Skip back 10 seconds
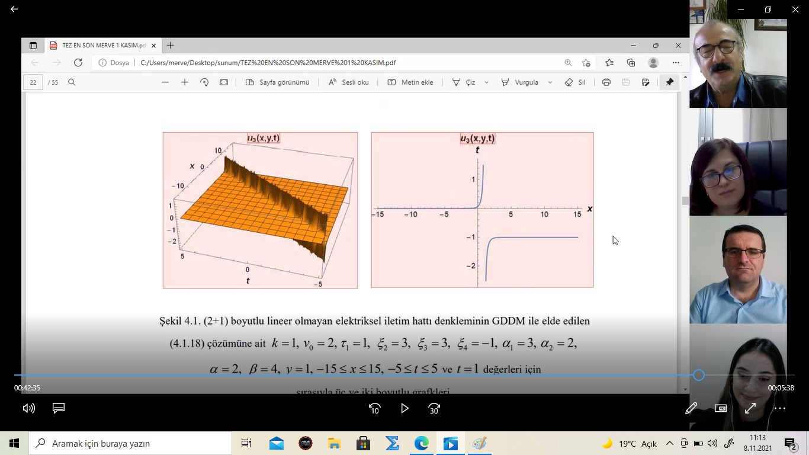The image size is (809, 455). pos(374,408)
